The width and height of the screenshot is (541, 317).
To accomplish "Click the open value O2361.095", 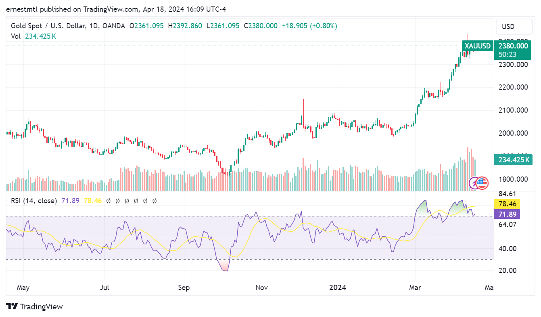I will pyautogui.click(x=146, y=26).
